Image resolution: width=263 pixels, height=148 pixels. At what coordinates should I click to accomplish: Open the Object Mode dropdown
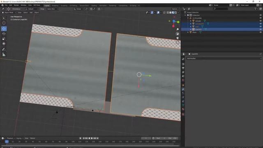pyautogui.click(x=9, y=13)
